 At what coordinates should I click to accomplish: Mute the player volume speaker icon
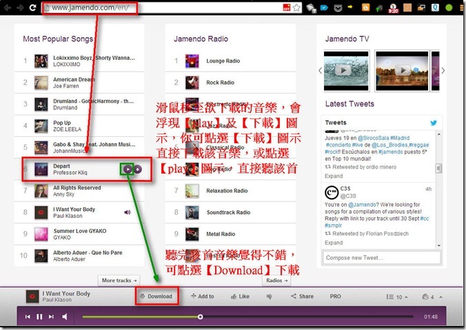[x=65, y=317]
